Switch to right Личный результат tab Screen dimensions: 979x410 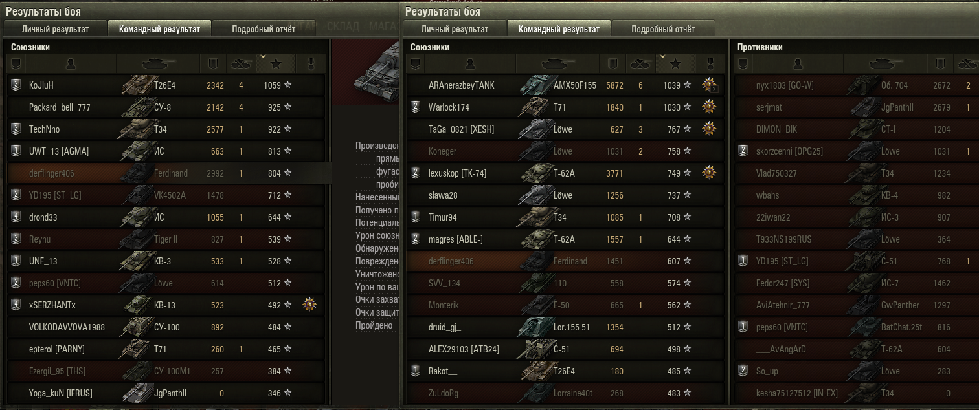(x=455, y=28)
